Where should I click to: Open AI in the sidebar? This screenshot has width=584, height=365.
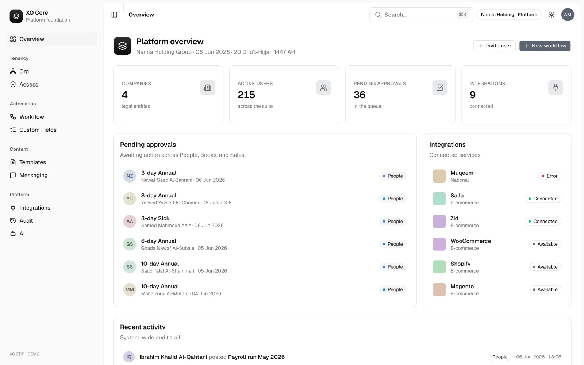[52, 234]
